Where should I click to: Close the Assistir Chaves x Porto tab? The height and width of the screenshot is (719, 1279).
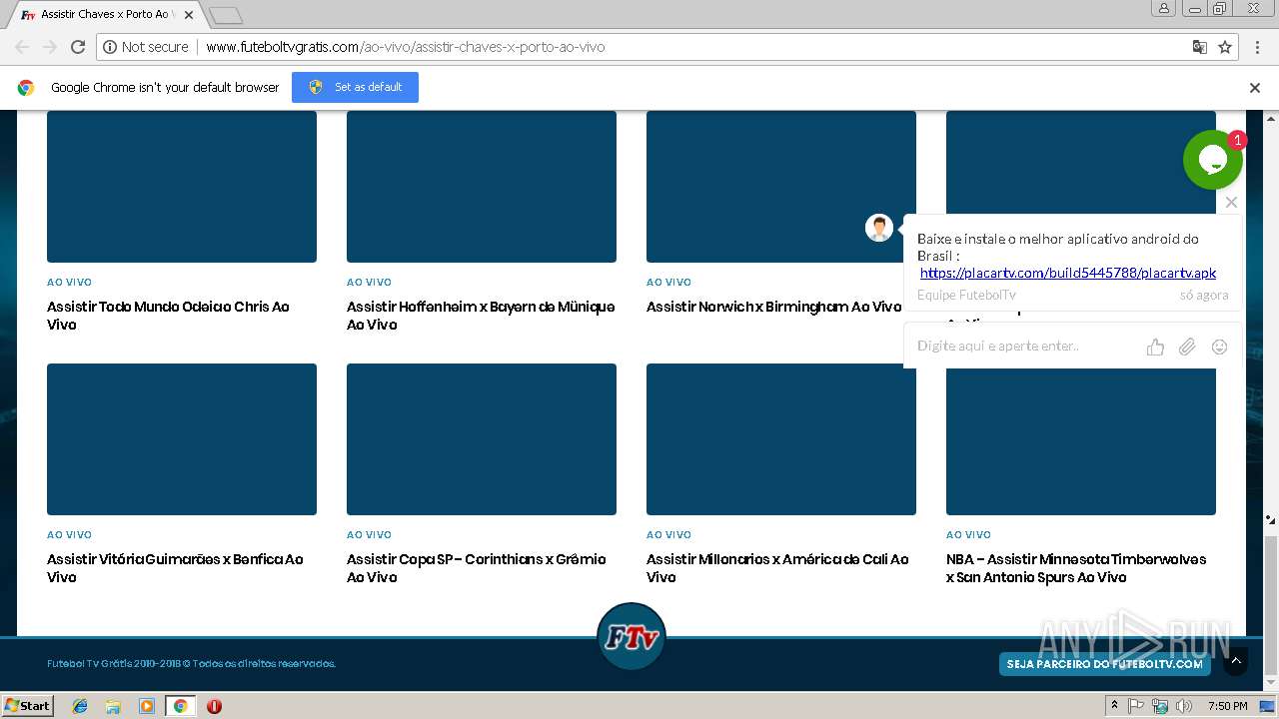point(189,15)
